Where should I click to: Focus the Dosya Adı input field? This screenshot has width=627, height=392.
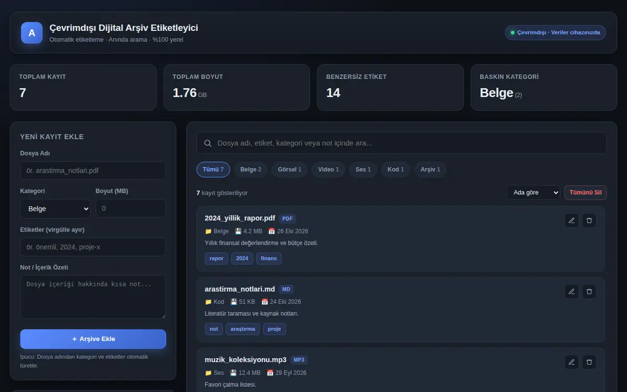pos(93,170)
